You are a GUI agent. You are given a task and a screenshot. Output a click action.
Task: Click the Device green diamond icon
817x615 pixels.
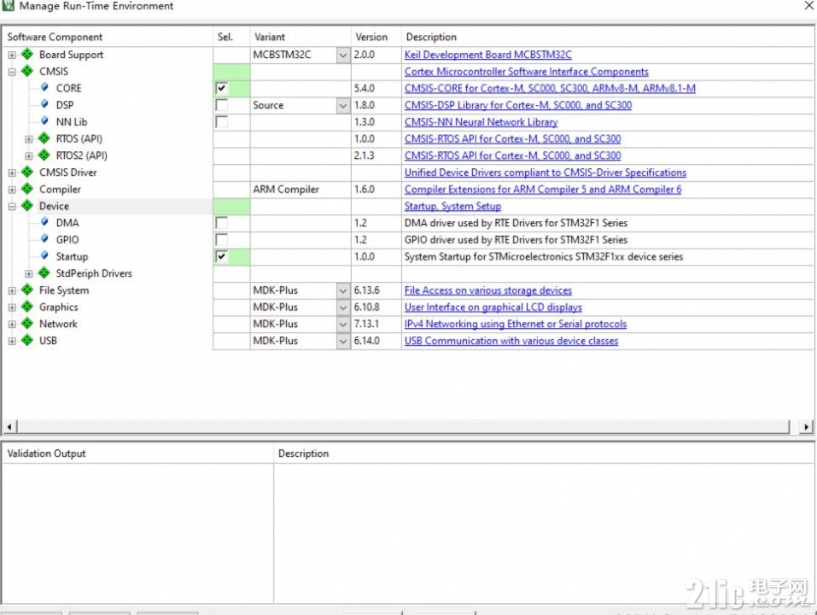[x=27, y=206]
